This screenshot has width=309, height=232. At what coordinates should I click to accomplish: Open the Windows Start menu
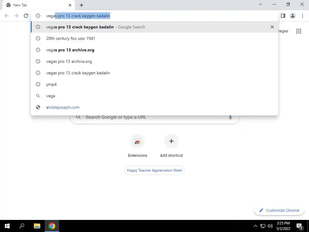pyautogui.click(x=7, y=226)
